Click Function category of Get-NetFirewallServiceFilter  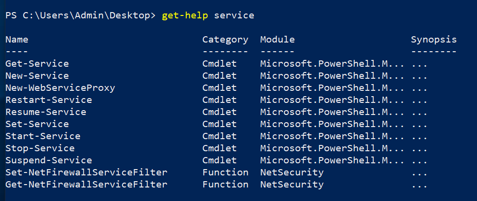(225, 185)
